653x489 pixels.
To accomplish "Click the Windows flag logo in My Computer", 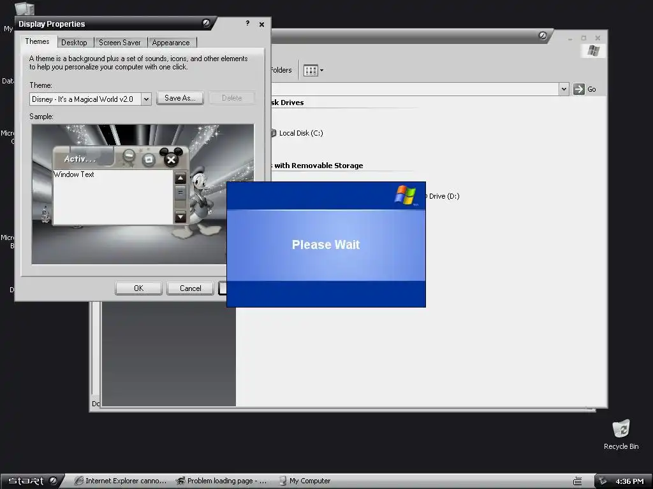I will pyautogui.click(x=593, y=51).
